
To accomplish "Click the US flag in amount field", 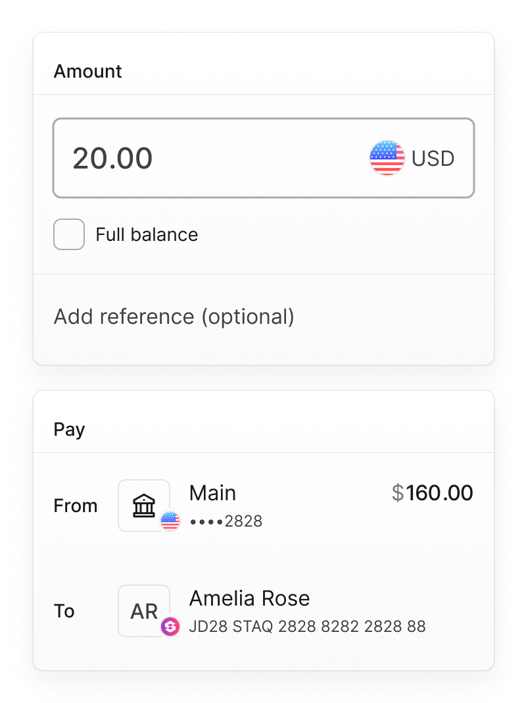I will (x=387, y=158).
